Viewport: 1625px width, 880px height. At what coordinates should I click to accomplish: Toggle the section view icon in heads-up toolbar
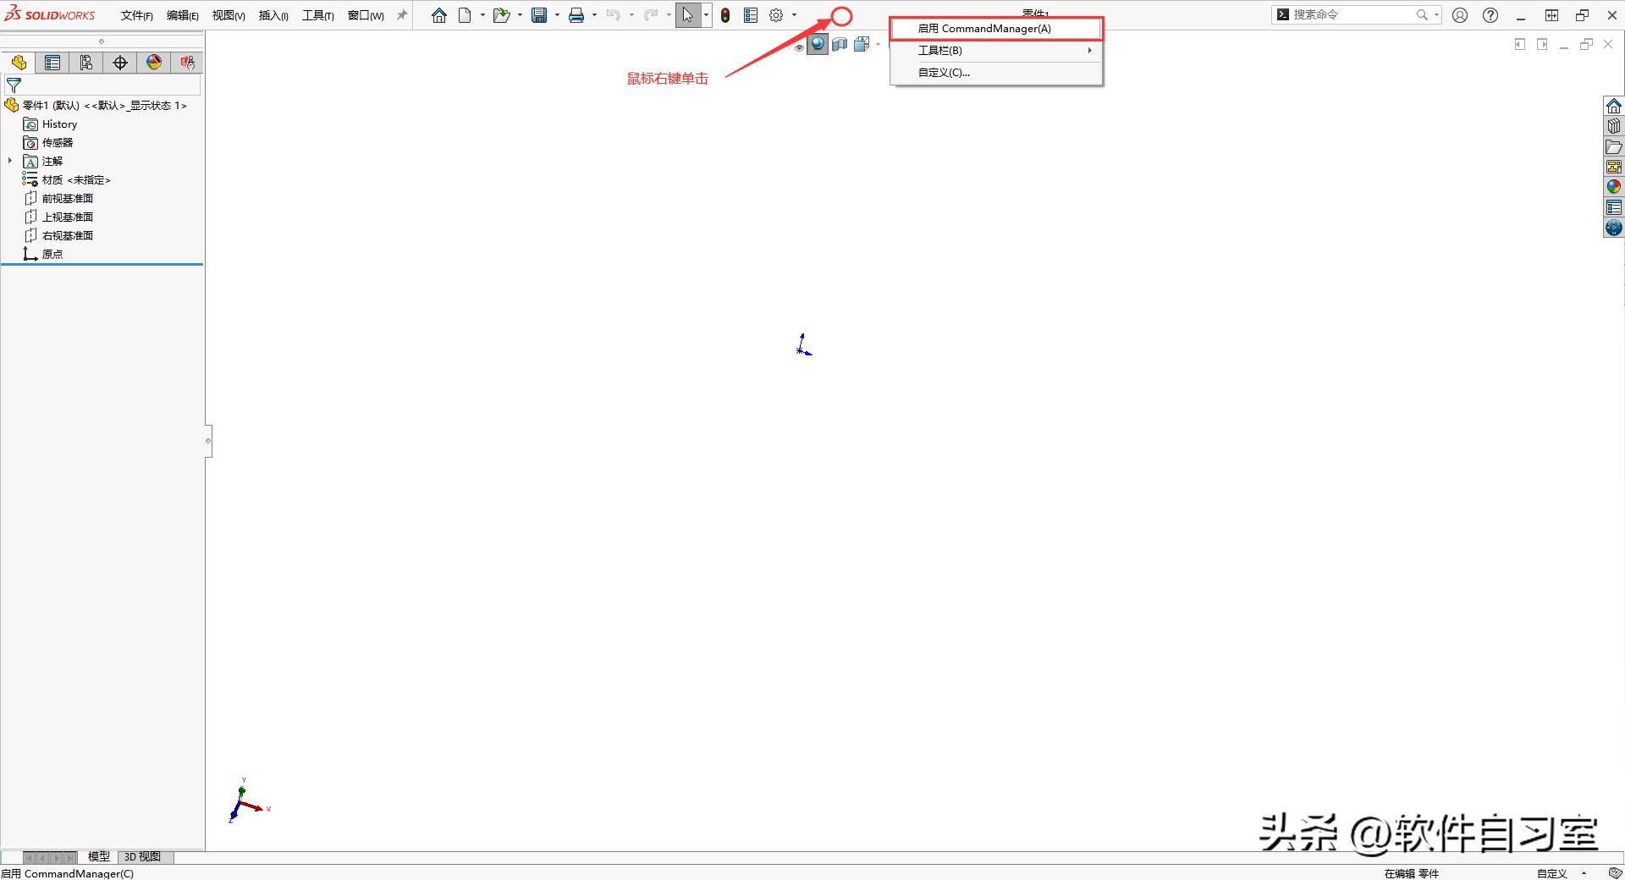click(840, 45)
